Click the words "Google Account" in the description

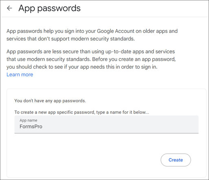coord(115,31)
